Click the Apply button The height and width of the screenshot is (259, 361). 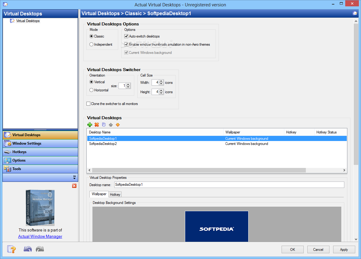pyautogui.click(x=344, y=249)
